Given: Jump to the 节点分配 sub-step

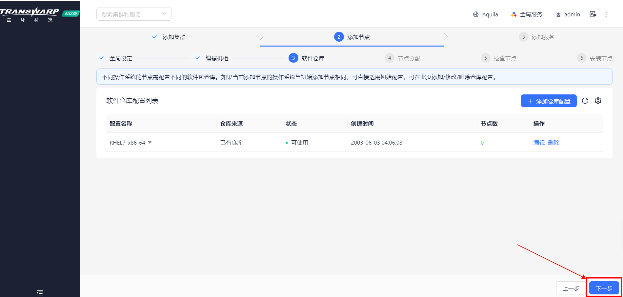Looking at the screenshot, I should [403, 58].
